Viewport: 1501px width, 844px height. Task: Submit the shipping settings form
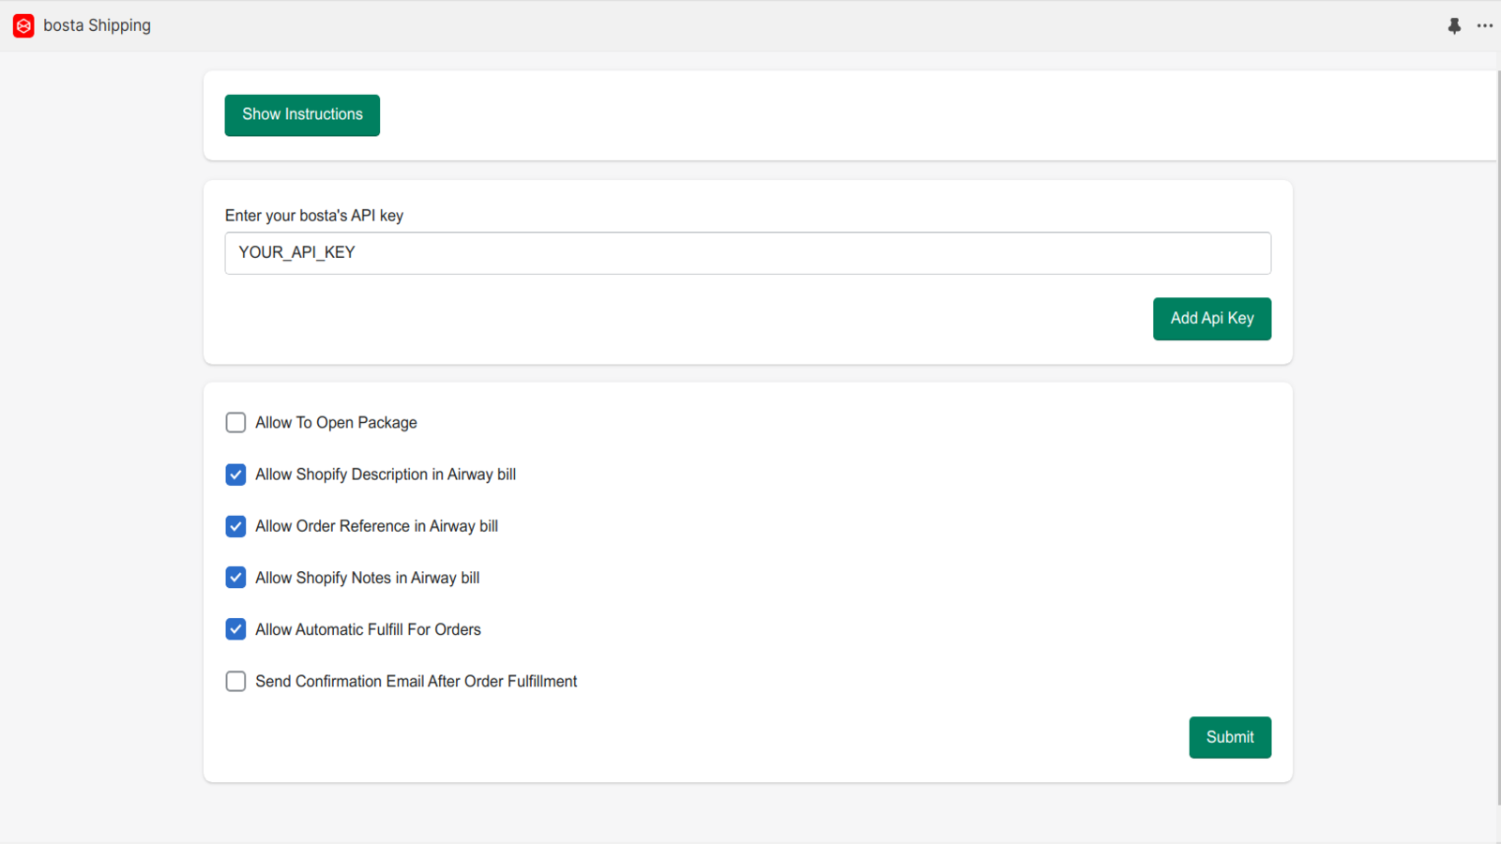coord(1230,737)
